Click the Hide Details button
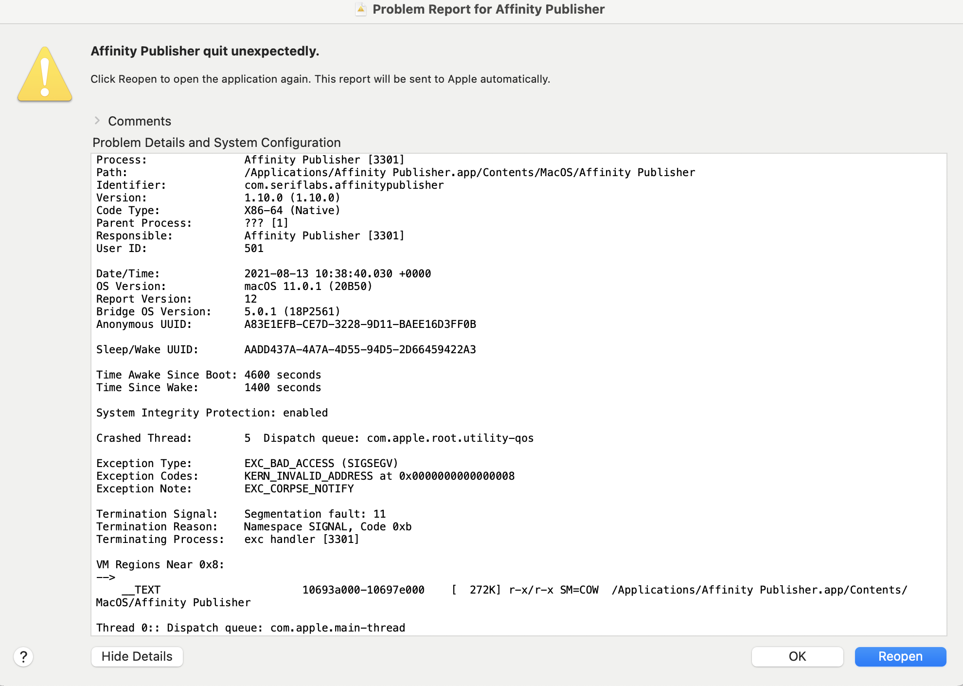The width and height of the screenshot is (963, 686). click(137, 657)
